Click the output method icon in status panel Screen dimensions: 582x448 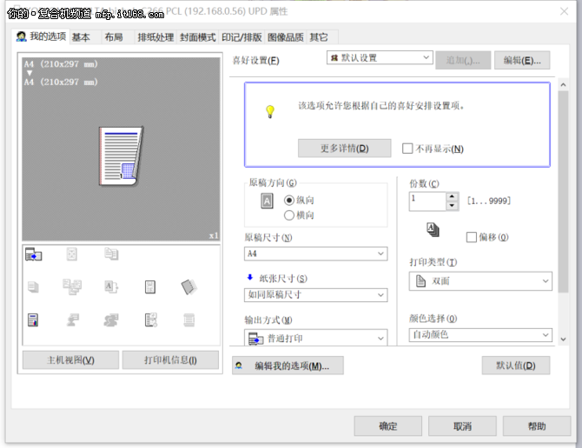(33, 254)
